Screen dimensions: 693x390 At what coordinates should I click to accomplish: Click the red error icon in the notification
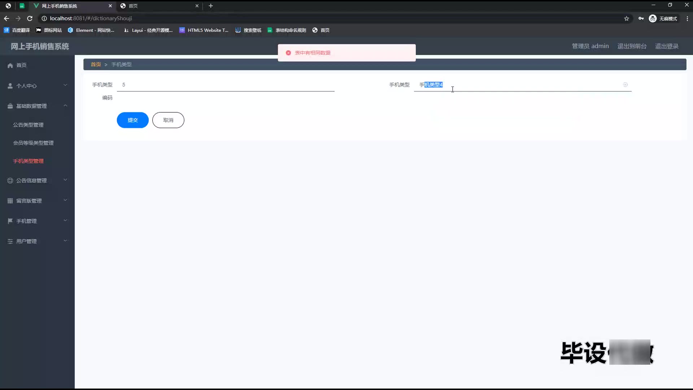tap(288, 53)
